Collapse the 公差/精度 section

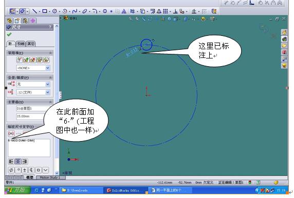[50, 77]
